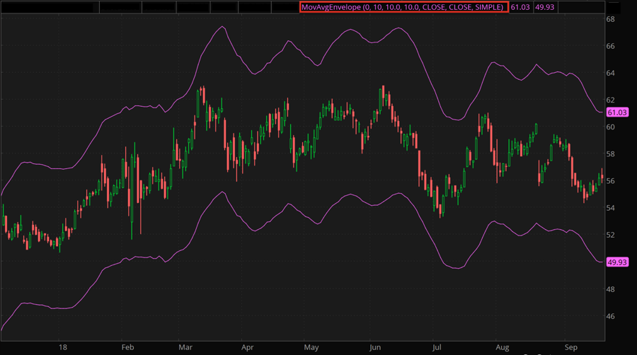The height and width of the screenshot is (355, 637).
Task: Click the 18 year label on time axis
Action: [x=64, y=348]
